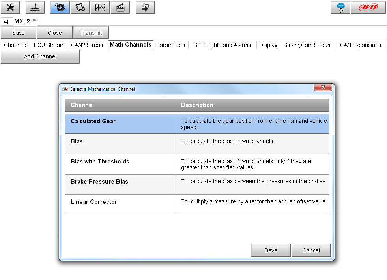Image resolution: width=387 pixels, height=280 pixels.
Task: Select the All devices tab
Action: click(6, 22)
